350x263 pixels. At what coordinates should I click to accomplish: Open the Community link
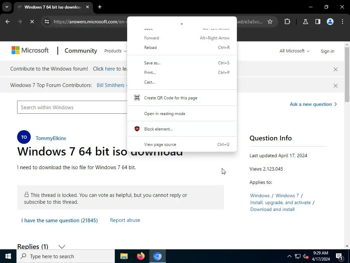[81, 51]
